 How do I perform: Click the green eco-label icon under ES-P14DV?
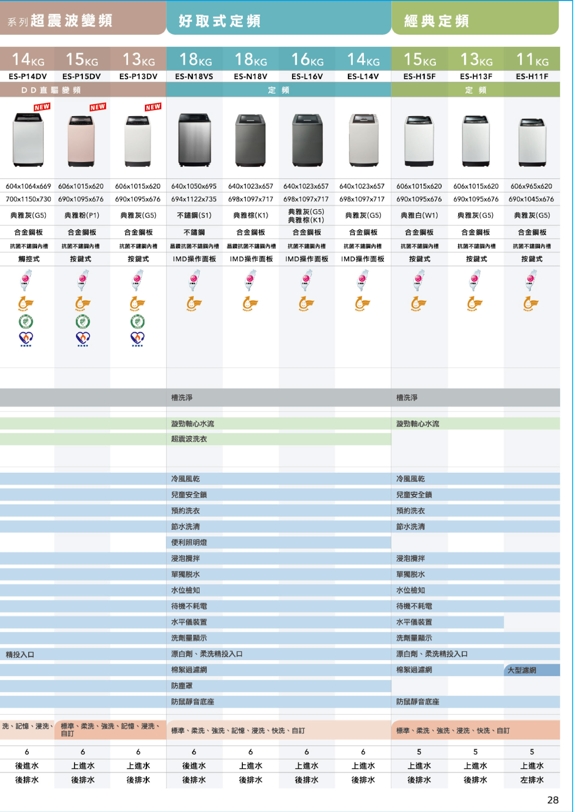click(26, 321)
